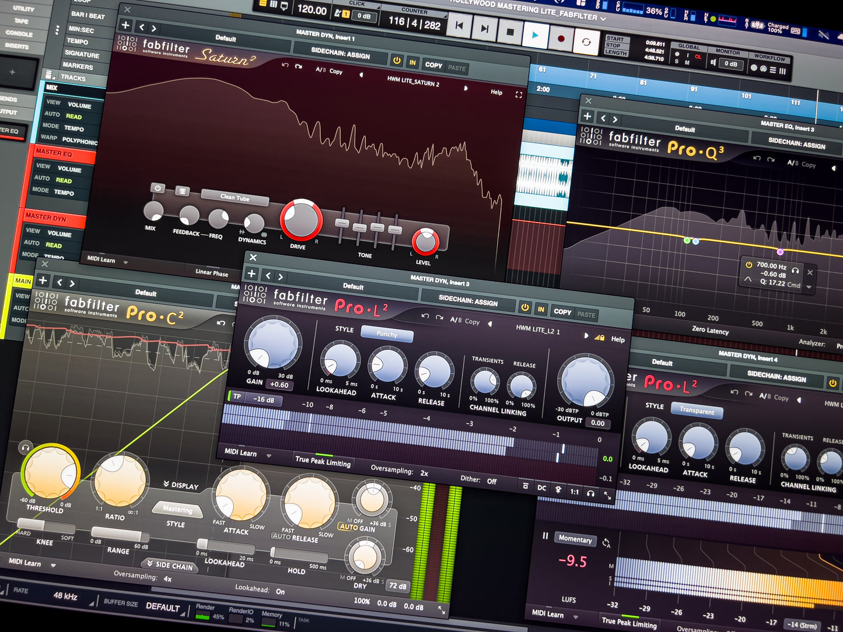Open the Help menu in Saturn 2
This screenshot has height=632, width=843.
pos(496,92)
